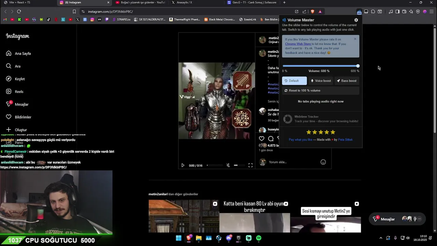Image resolution: width=437 pixels, height=246 pixels.
Task: Open Volume Master settings gear
Action: tap(356, 20)
